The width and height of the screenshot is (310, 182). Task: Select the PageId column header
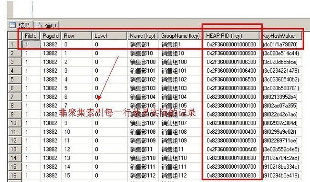coord(51,36)
